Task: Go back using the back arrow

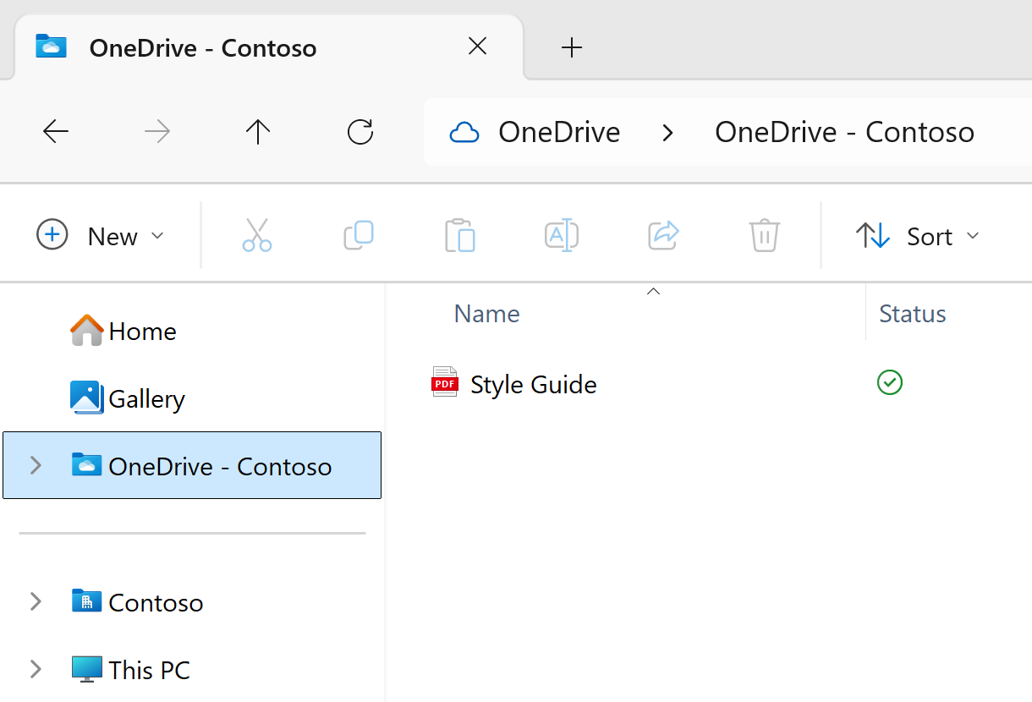Action: tap(56, 132)
